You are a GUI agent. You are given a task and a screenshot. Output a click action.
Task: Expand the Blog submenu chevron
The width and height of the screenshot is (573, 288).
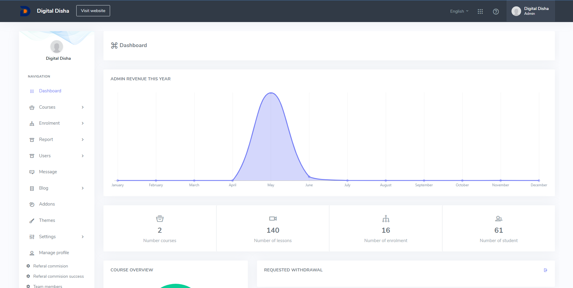[x=83, y=188]
